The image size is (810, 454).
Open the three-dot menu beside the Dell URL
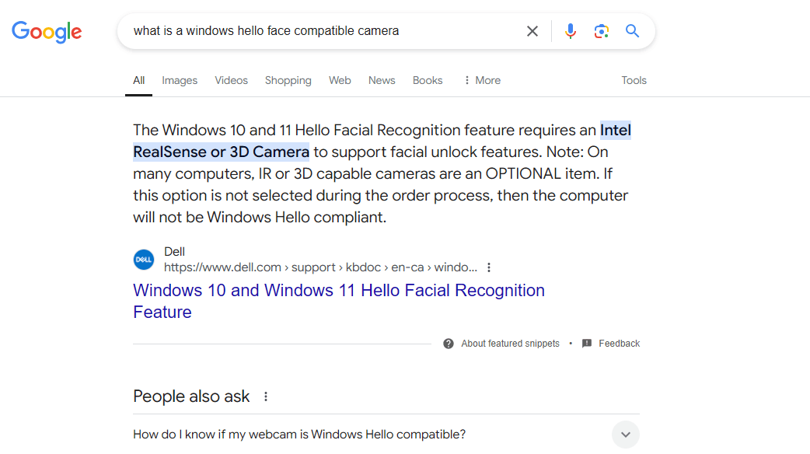point(488,267)
